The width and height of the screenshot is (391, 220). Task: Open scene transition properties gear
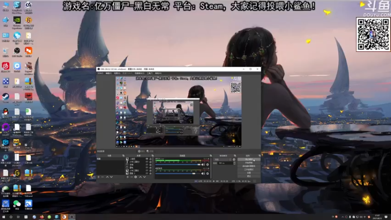pyautogui.click(x=234, y=159)
